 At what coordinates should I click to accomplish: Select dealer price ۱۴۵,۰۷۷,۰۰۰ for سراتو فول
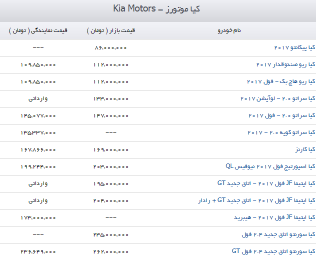[38, 115]
